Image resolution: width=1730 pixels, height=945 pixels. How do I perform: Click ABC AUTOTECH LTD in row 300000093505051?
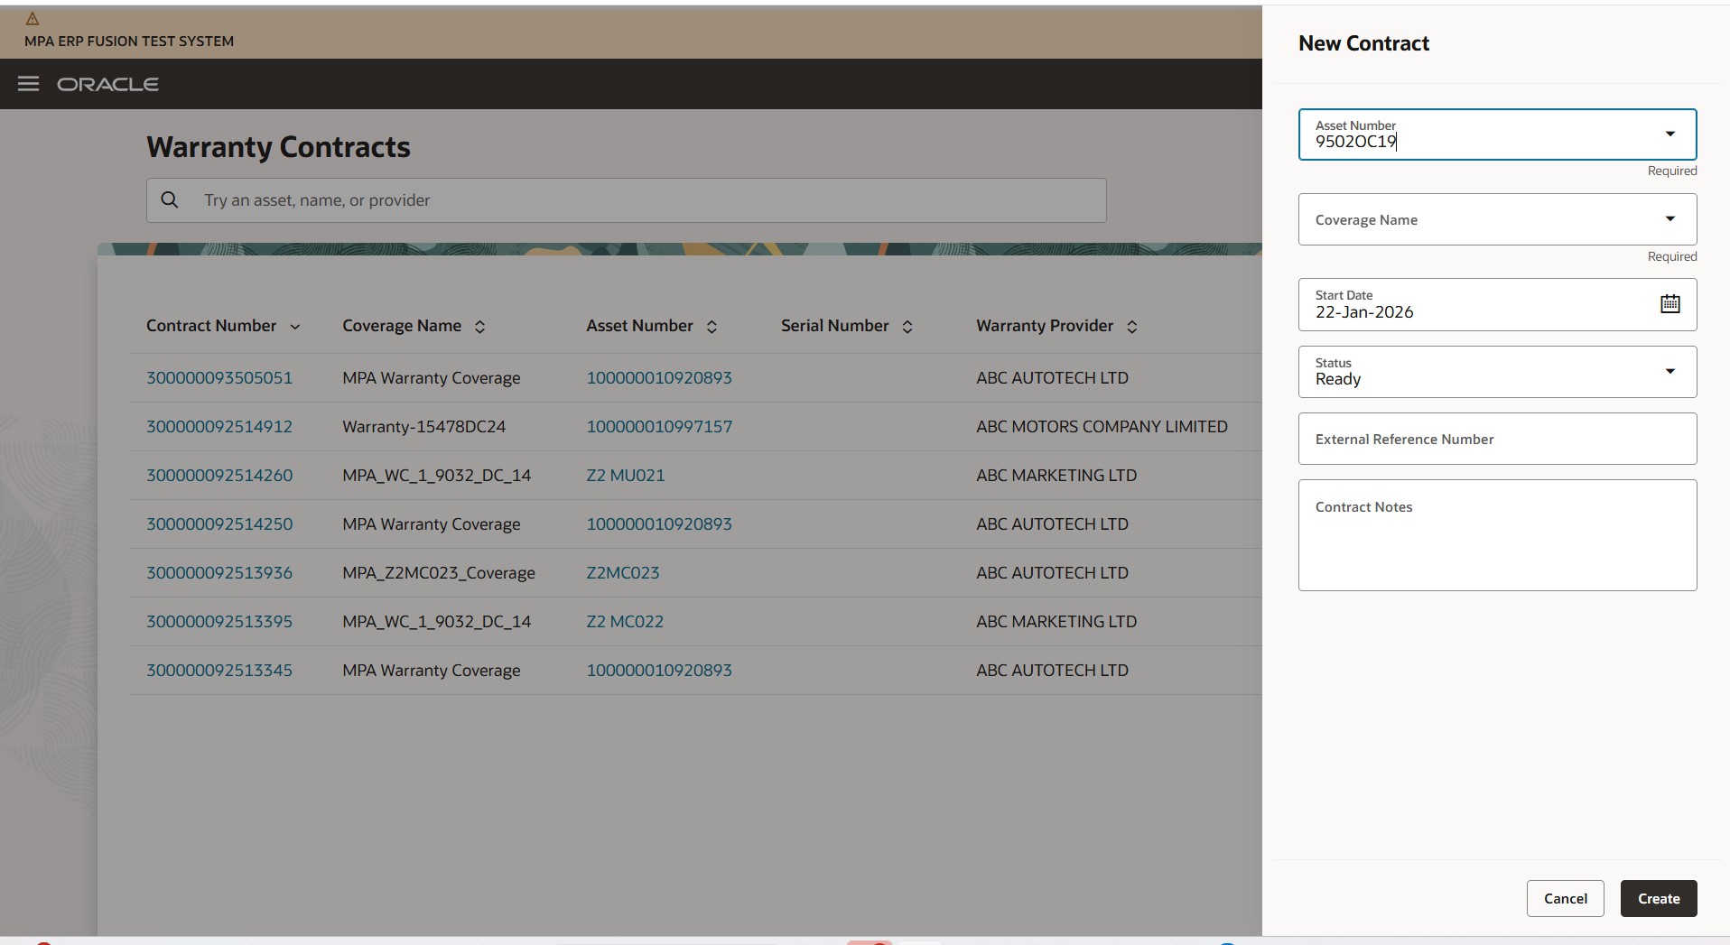[1052, 378]
